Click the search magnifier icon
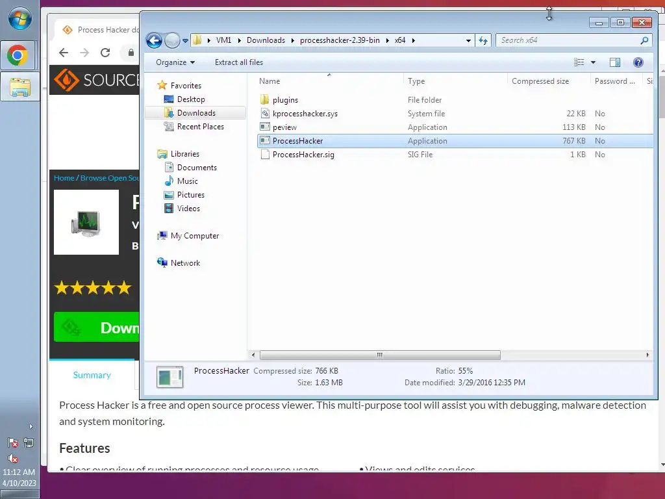The width and height of the screenshot is (665, 499). click(x=644, y=40)
